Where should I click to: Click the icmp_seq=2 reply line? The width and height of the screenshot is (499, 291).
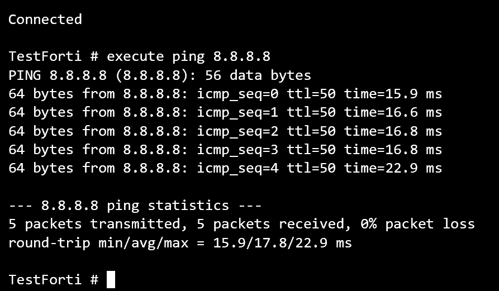pyautogui.click(x=225, y=131)
